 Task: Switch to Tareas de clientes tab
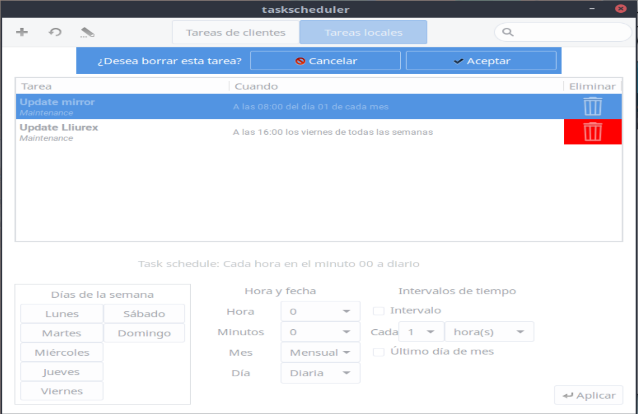(236, 32)
